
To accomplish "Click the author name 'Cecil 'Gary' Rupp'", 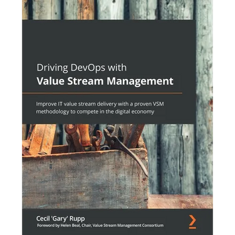I will [x=61, y=219].
